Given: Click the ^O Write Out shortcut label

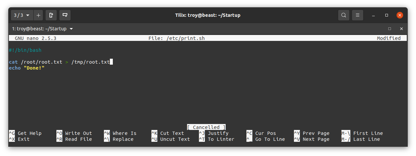Looking at the screenshot, I should pos(74,133).
